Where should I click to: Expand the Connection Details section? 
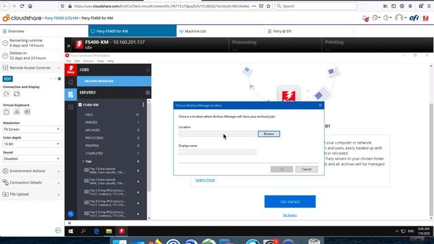[32, 182]
